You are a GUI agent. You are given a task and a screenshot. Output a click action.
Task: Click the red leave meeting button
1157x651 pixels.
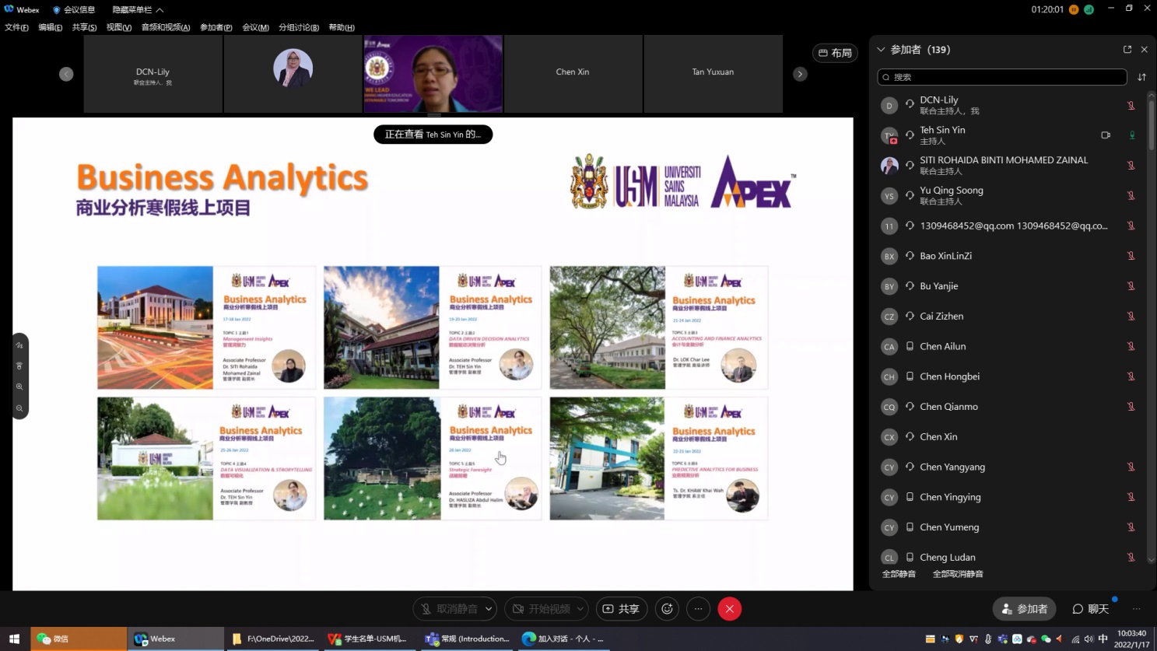(729, 609)
